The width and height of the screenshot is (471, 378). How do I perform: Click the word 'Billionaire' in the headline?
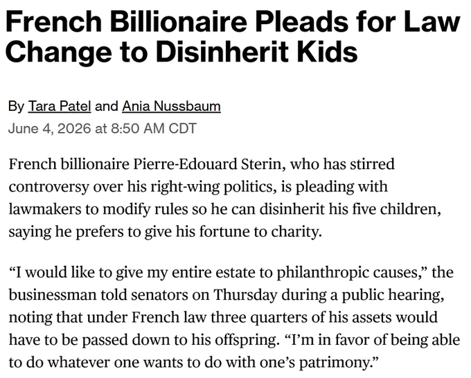pyautogui.click(x=179, y=22)
